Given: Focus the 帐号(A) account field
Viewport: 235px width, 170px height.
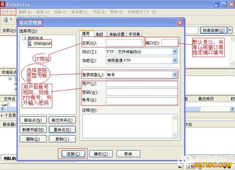Looking at the screenshot, I should 142,101.
